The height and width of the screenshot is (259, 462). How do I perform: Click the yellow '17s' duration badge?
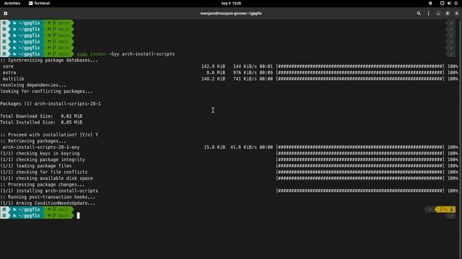tap(445, 209)
